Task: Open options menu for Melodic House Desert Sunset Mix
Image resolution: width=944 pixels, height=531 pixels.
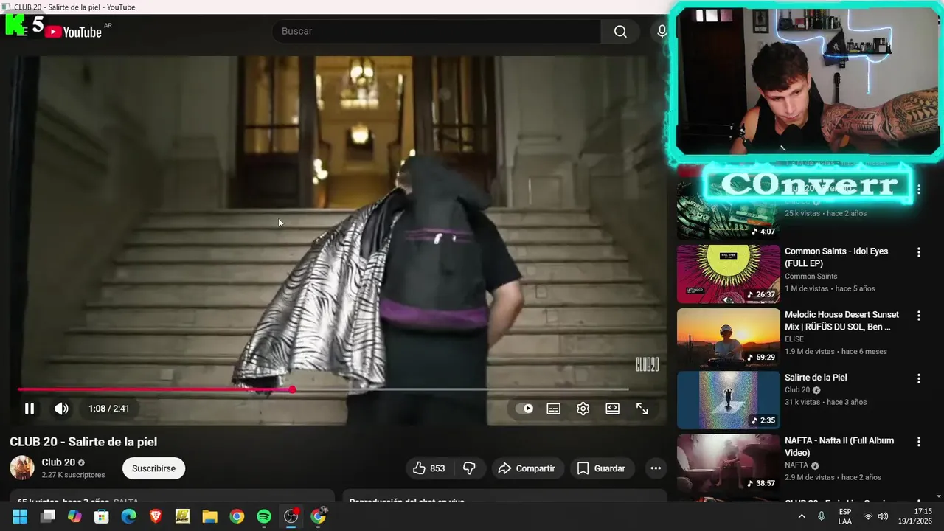Action: pos(918,316)
